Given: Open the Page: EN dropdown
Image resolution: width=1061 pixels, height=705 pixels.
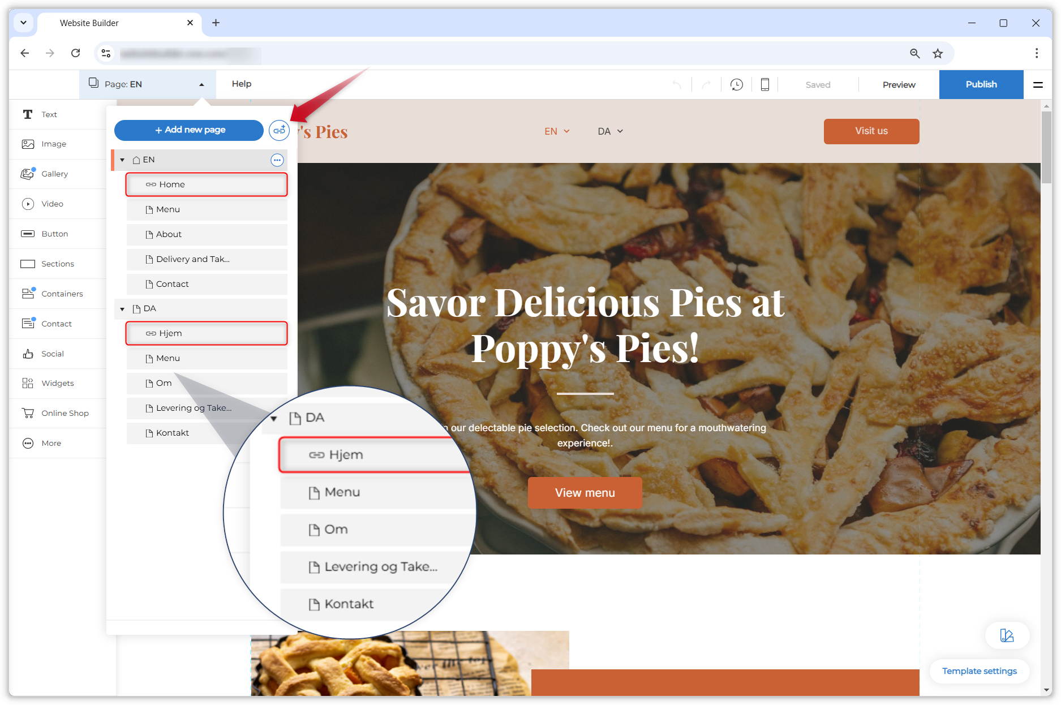Looking at the screenshot, I should [146, 84].
